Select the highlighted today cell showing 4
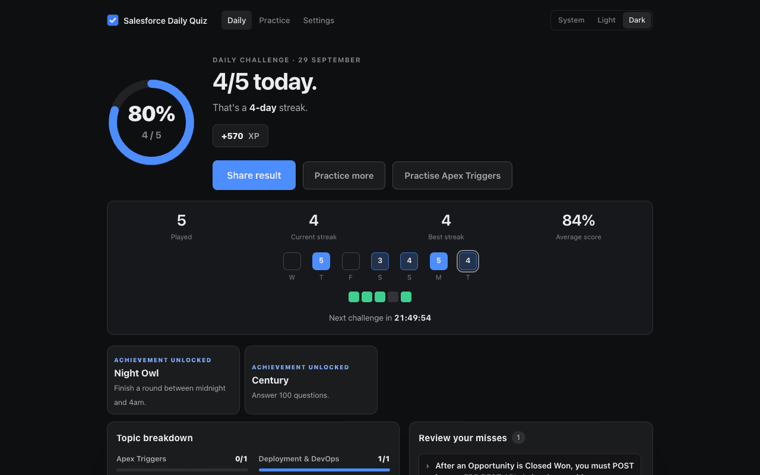Screen dimensions: 760x475 (x=468, y=261)
